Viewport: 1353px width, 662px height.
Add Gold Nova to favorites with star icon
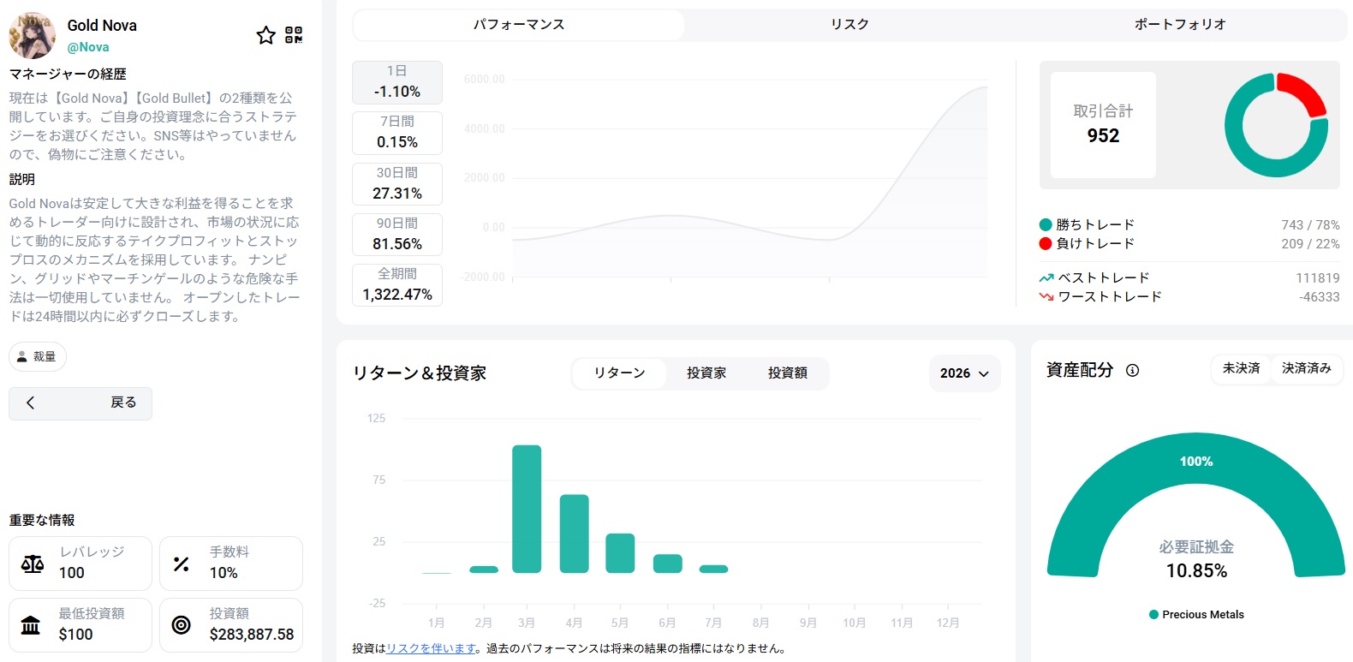[x=266, y=35]
